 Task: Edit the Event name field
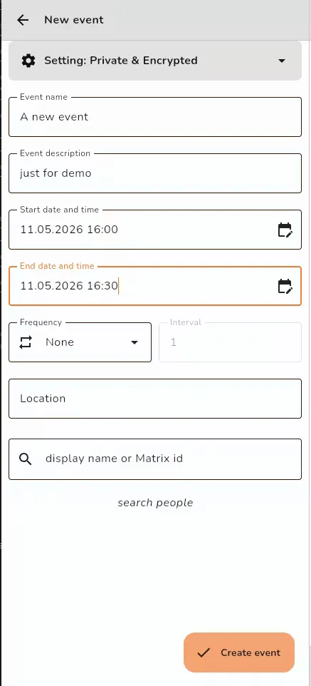point(155,117)
